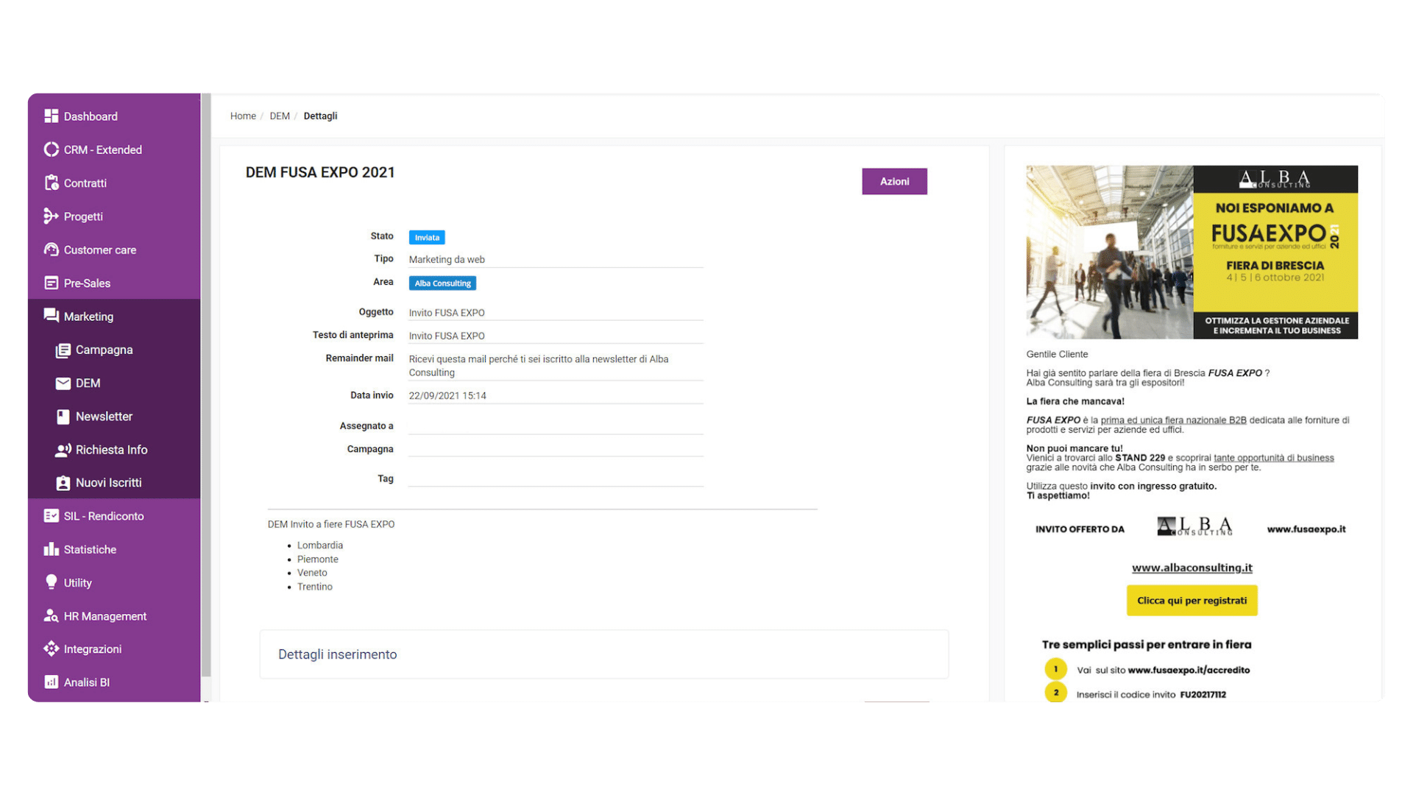
Task: Click the Richiesta Info speaker icon
Action: click(x=63, y=450)
